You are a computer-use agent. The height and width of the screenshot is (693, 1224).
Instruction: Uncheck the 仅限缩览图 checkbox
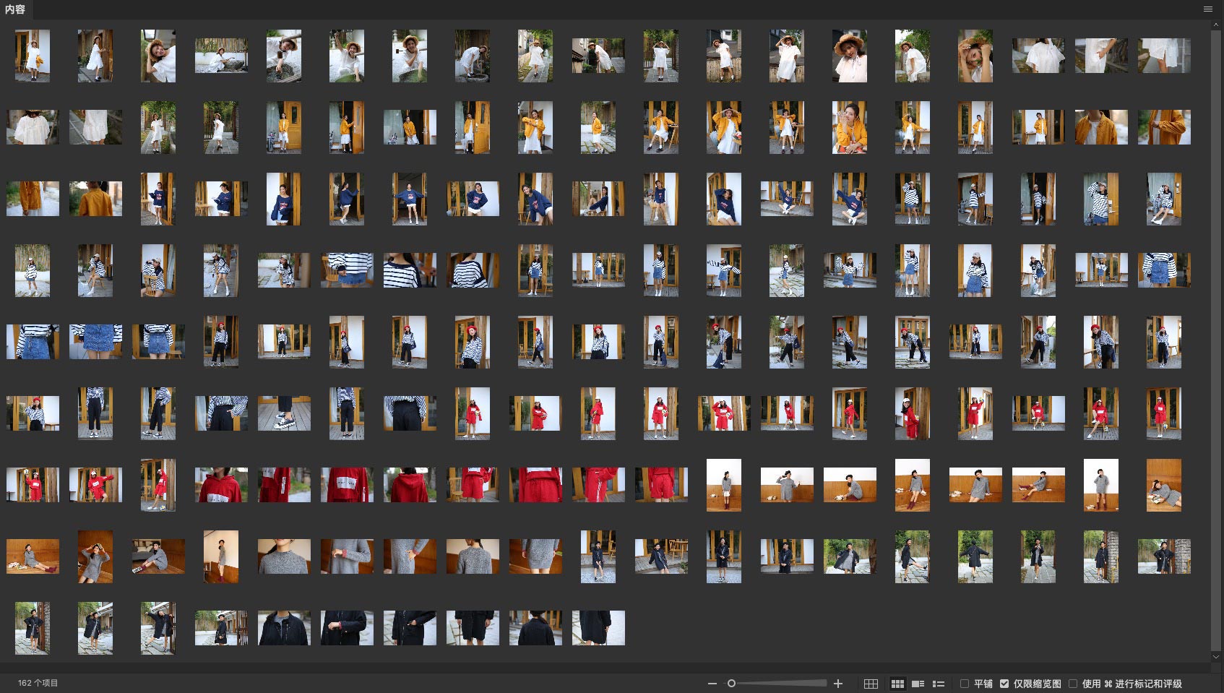pyautogui.click(x=1004, y=684)
